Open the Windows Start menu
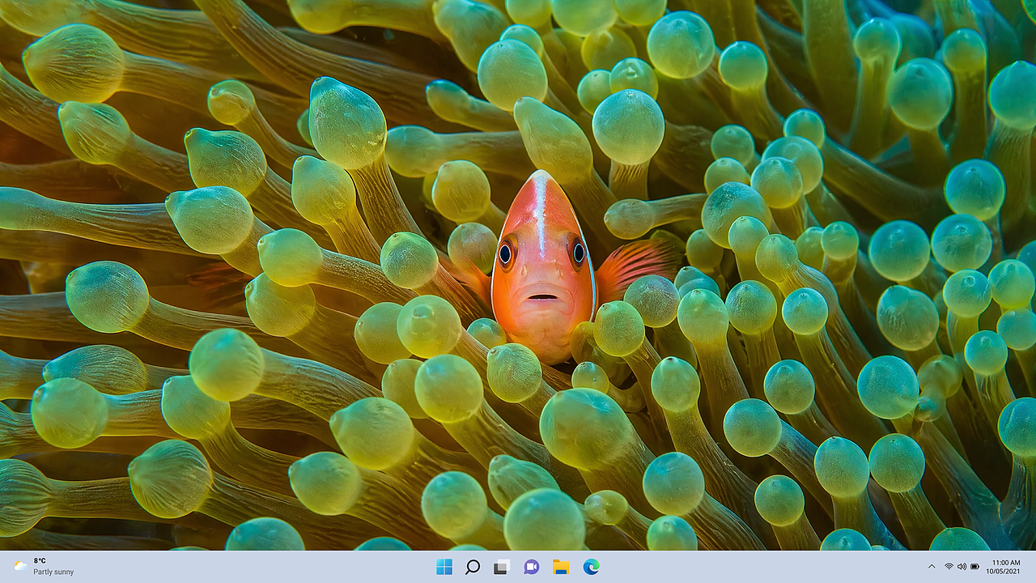Viewport: 1036px width, 583px height. click(444, 567)
